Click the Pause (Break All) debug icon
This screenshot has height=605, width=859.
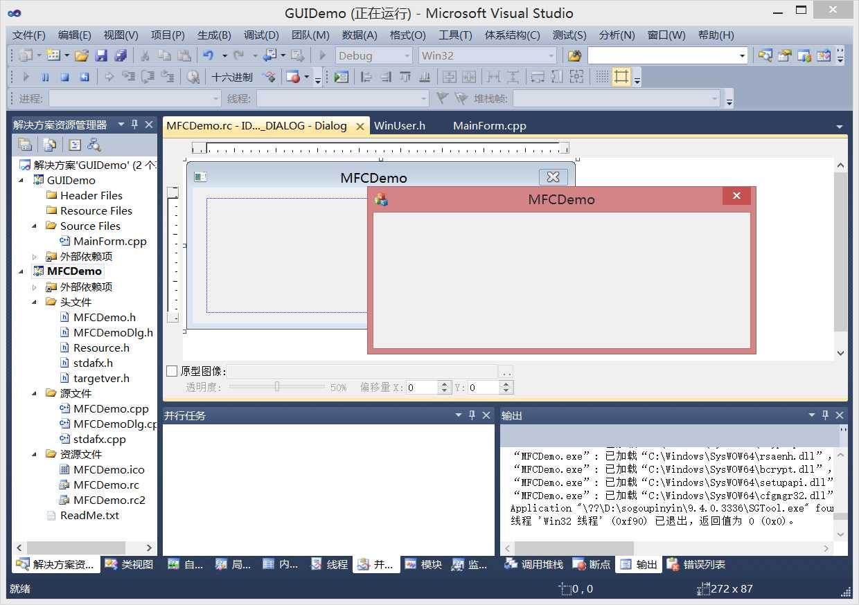point(45,78)
